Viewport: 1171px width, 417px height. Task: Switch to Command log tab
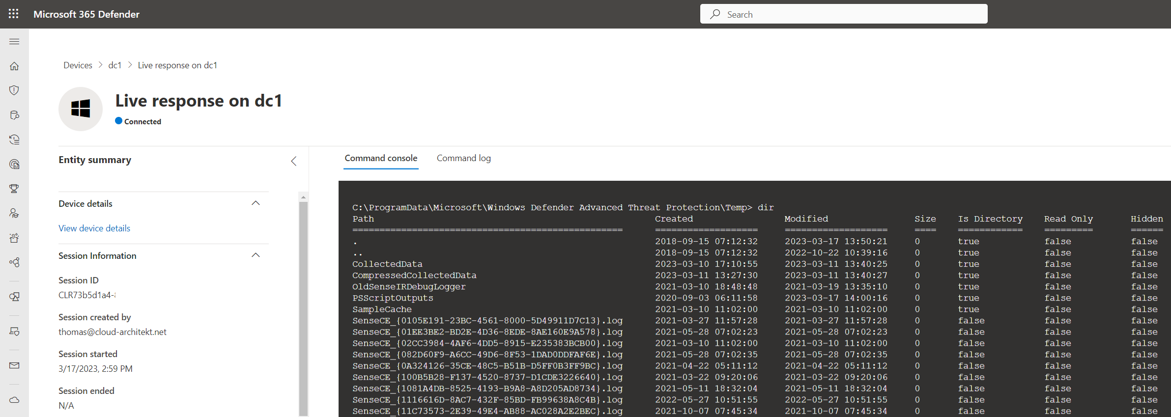[464, 158]
